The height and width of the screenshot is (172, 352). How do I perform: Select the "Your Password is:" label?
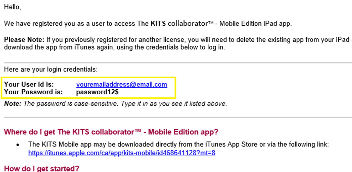click(x=34, y=92)
